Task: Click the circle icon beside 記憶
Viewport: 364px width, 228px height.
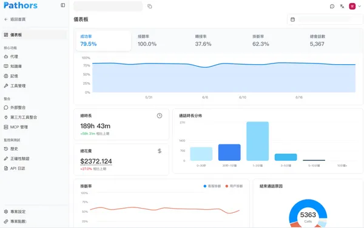Action: 6,76
